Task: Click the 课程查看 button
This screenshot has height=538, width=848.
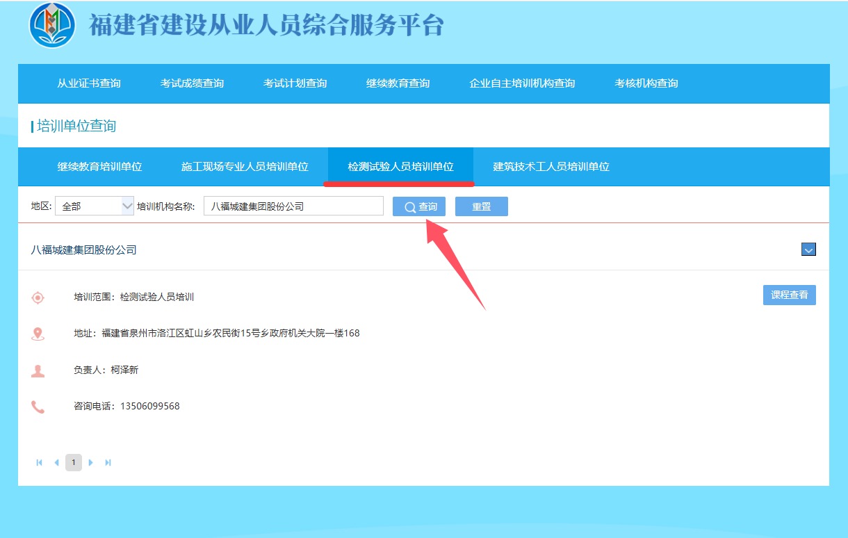Action: pyautogui.click(x=789, y=295)
